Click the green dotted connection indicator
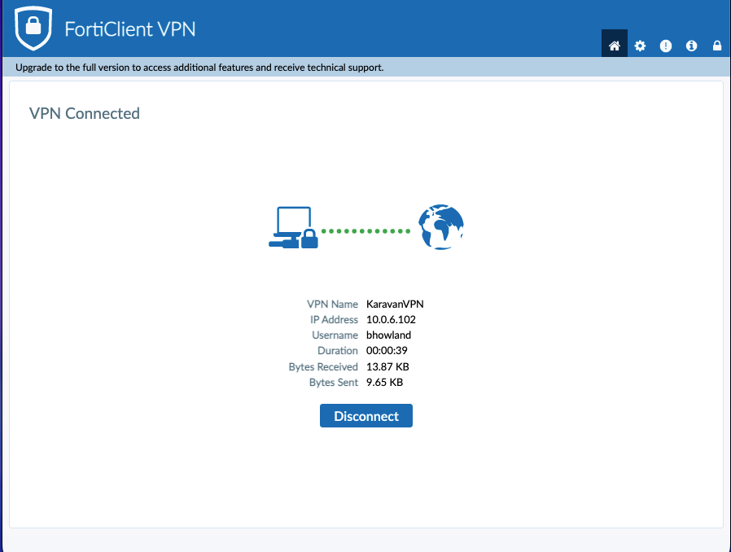The width and height of the screenshot is (731, 552). [366, 231]
